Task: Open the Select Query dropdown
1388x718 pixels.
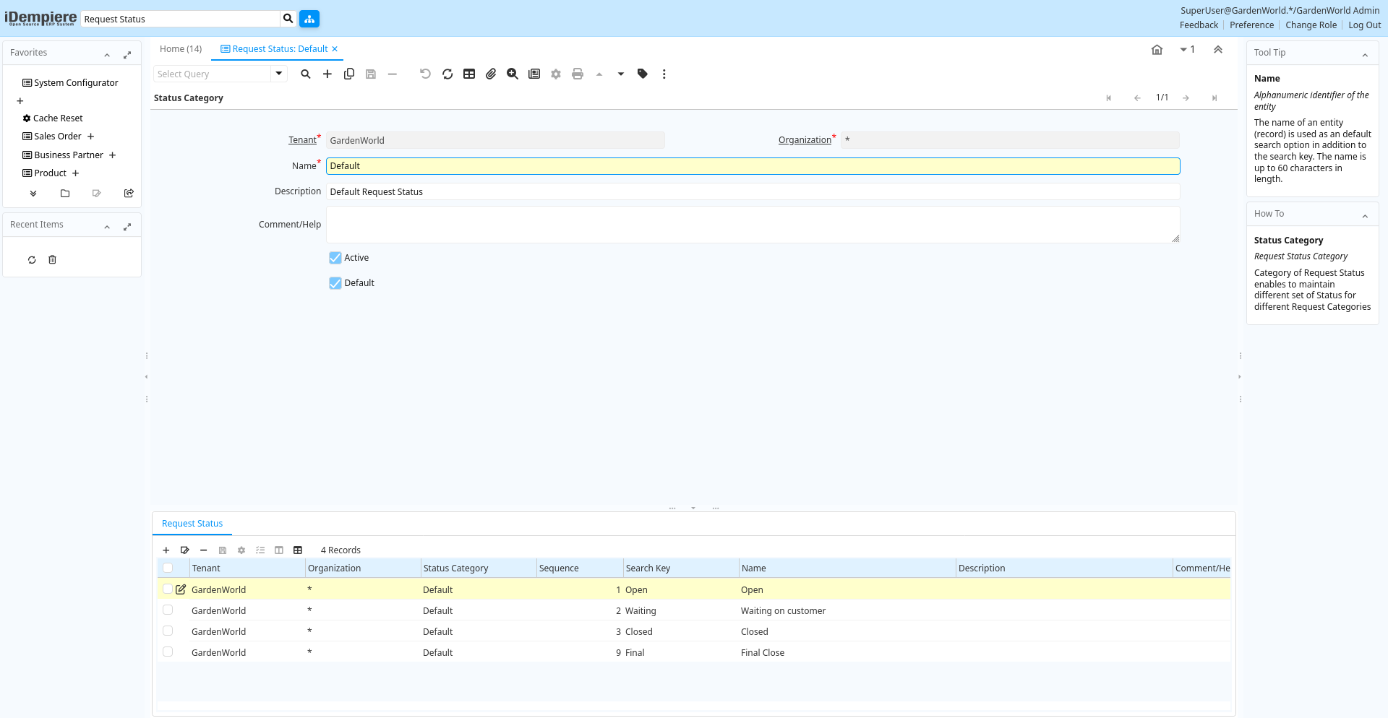Action: tap(278, 74)
